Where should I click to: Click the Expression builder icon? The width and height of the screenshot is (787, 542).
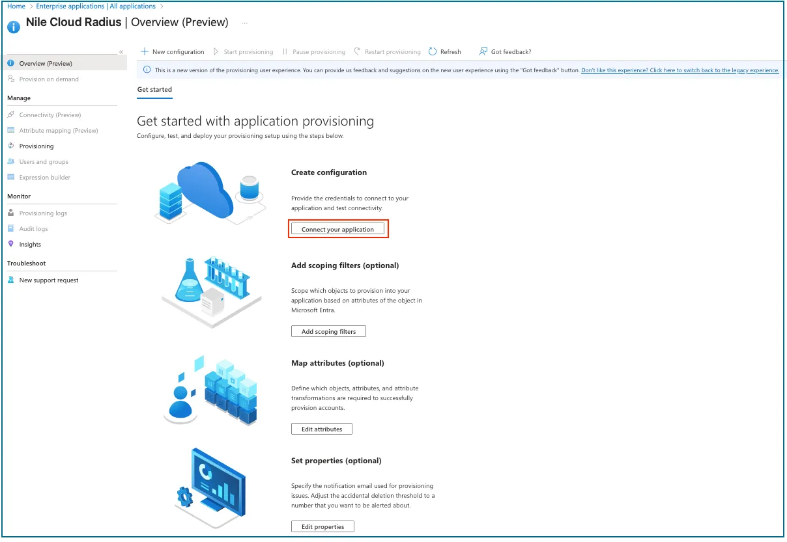[x=11, y=177]
